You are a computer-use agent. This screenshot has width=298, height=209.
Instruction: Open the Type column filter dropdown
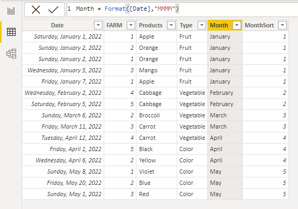[202, 25]
